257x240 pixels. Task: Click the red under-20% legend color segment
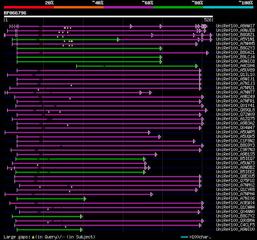tap(29, 7)
